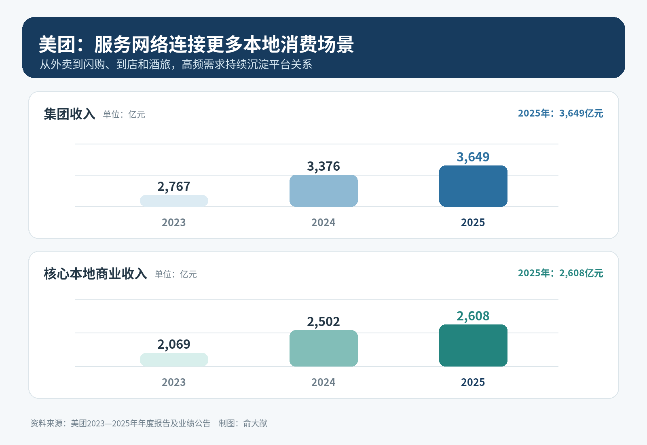Click the "2023" axis label under 集团收入

click(174, 222)
